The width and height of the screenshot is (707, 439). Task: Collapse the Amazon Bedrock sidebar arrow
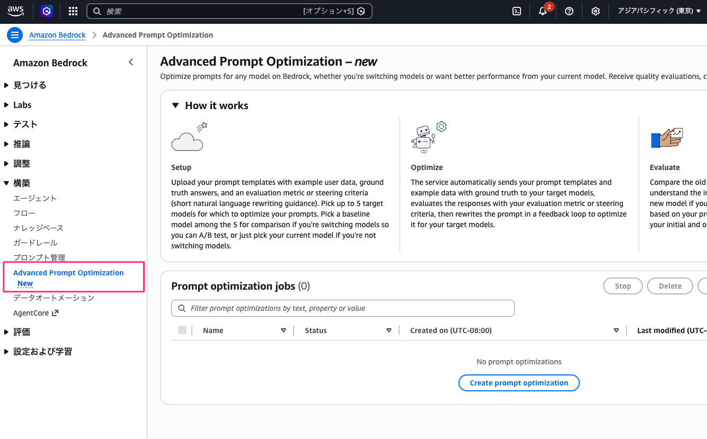pos(131,62)
